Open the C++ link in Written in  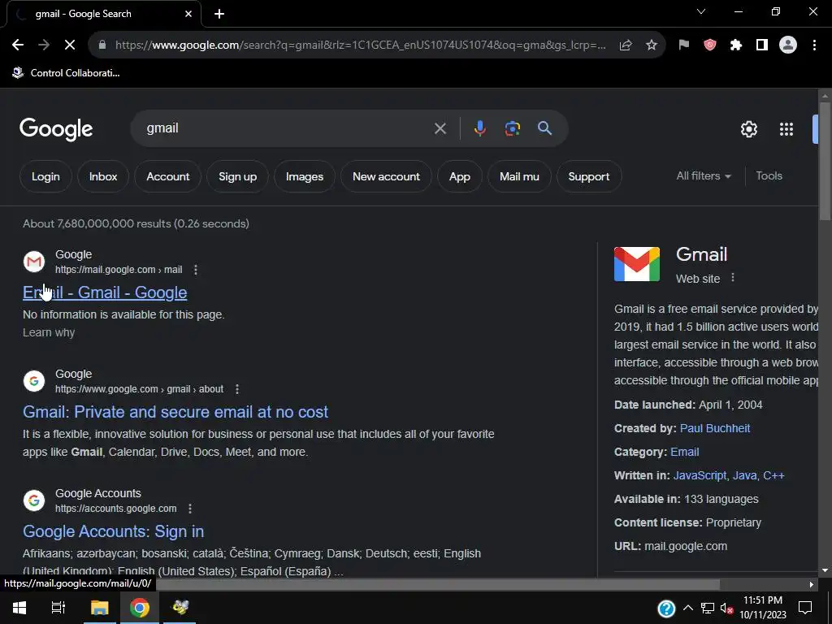click(773, 475)
